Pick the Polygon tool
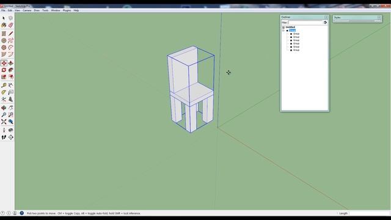 (x=4, y=48)
